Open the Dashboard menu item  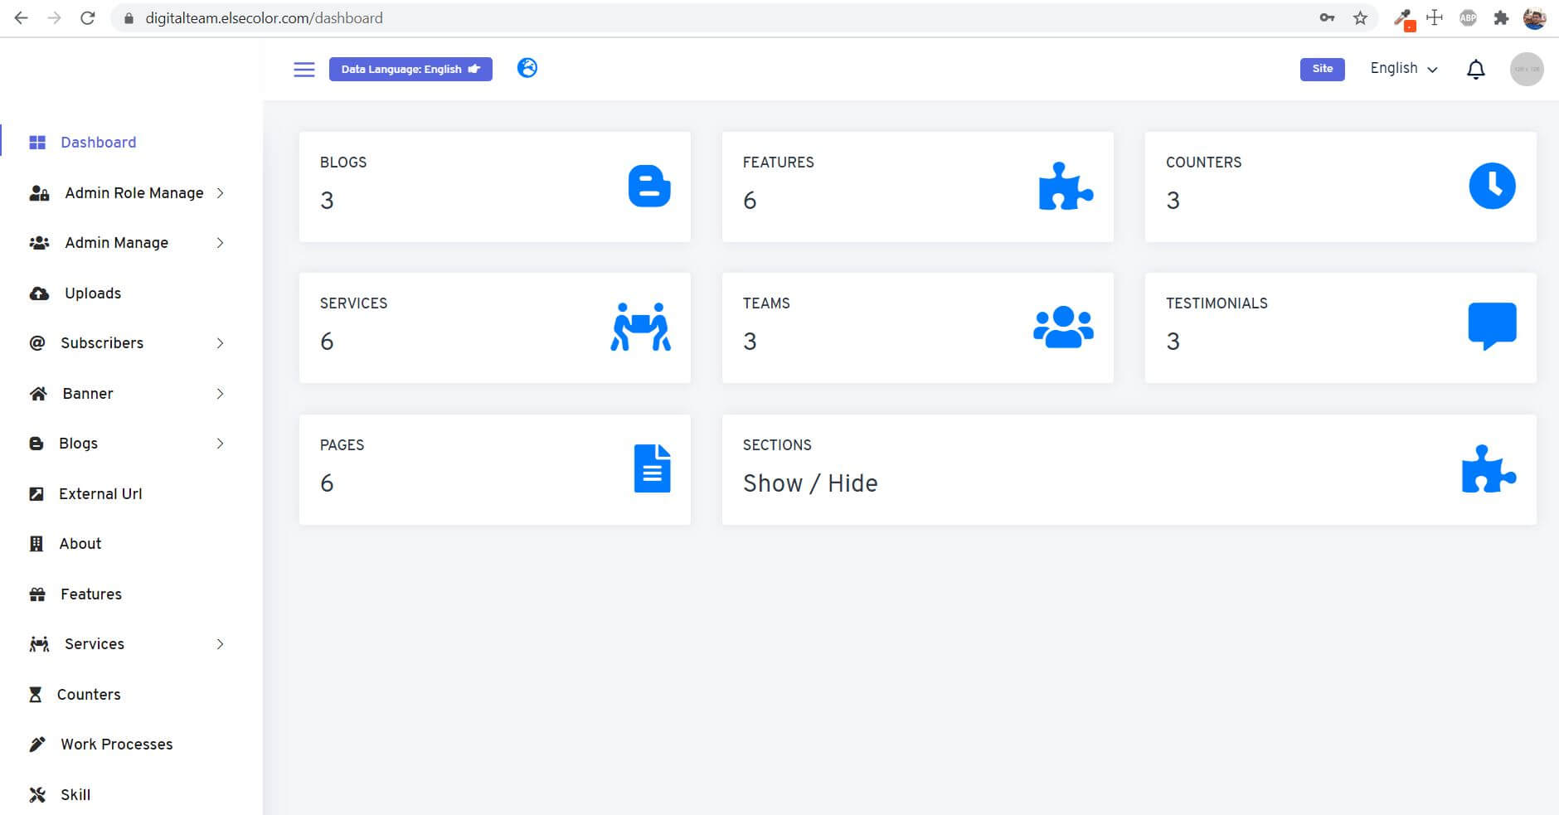pyautogui.click(x=98, y=142)
